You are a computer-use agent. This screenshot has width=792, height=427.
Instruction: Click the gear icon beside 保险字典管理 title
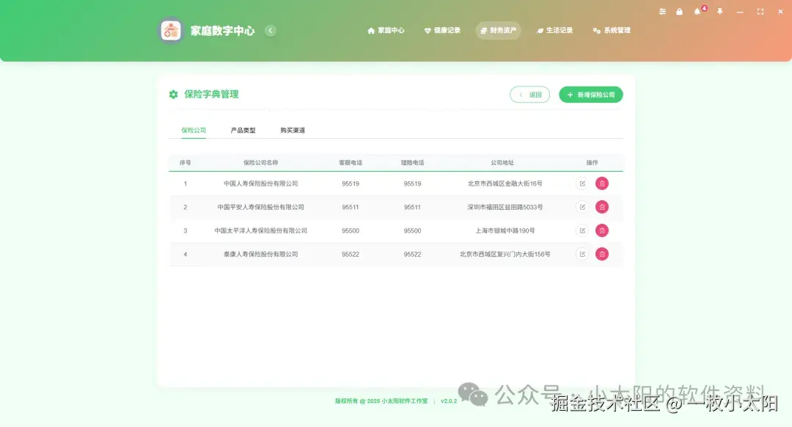pos(172,95)
